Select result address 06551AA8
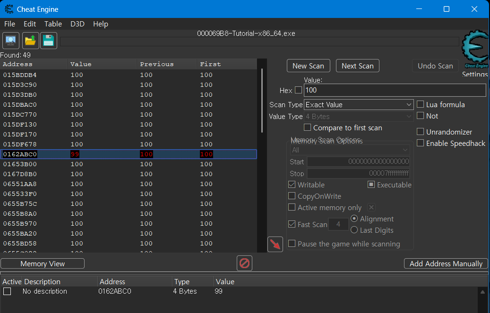 (x=20, y=184)
